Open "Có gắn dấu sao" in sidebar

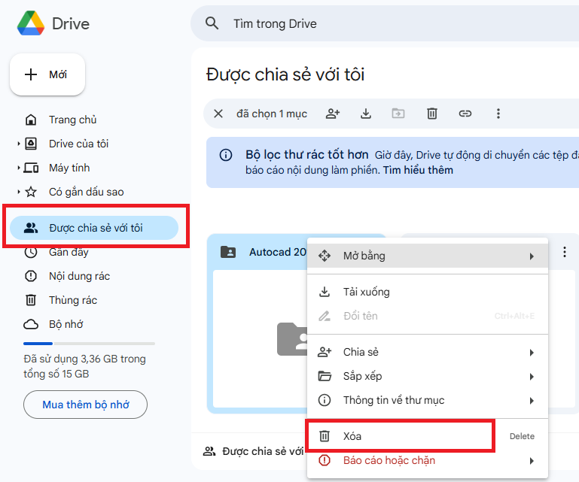point(86,192)
